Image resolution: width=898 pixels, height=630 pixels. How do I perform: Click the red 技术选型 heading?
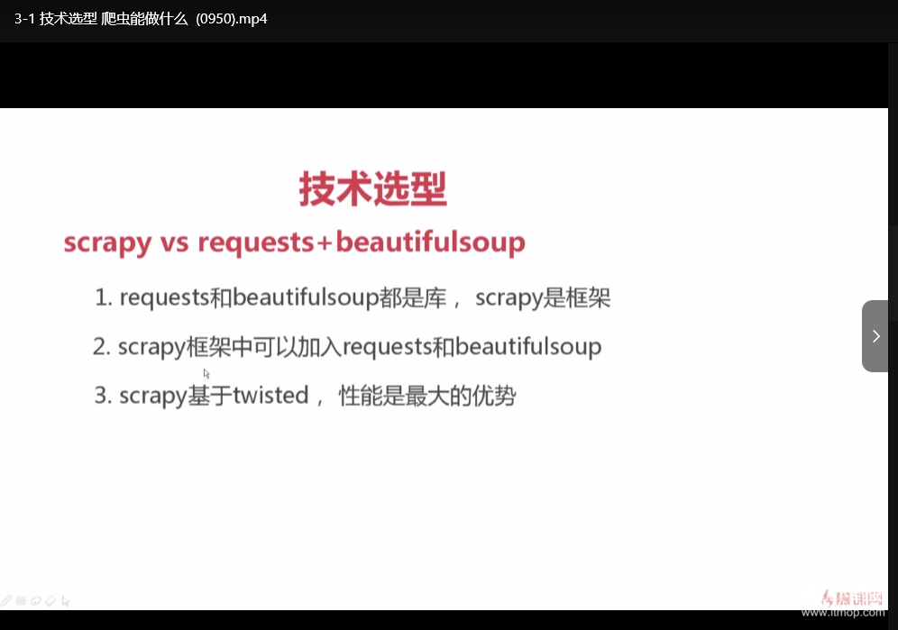[x=372, y=188]
